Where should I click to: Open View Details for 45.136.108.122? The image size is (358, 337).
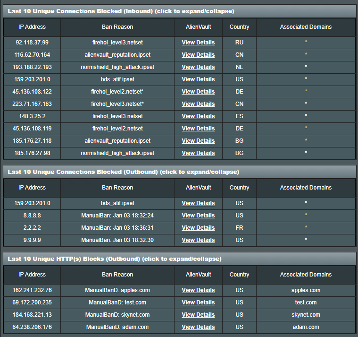(x=198, y=92)
